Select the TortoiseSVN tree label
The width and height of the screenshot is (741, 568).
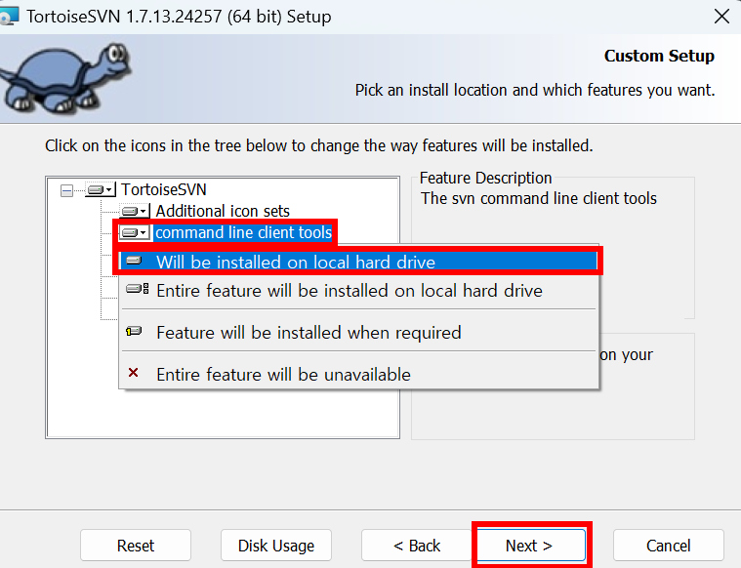[164, 189]
